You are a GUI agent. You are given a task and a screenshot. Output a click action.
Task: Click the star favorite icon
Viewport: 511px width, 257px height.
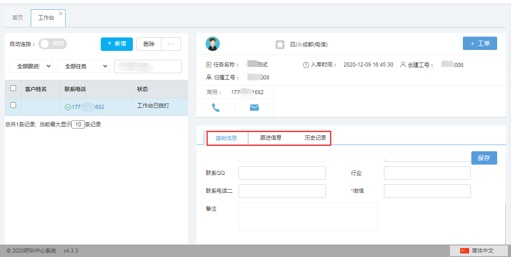click(280, 45)
